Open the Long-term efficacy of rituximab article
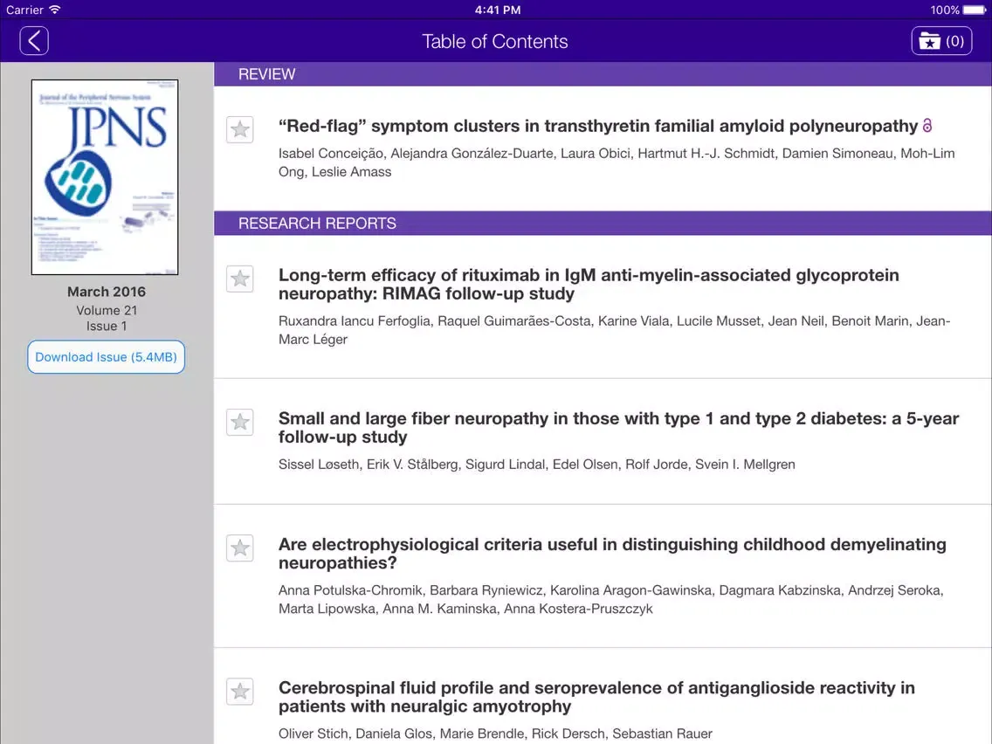The width and height of the screenshot is (992, 744). [588, 285]
